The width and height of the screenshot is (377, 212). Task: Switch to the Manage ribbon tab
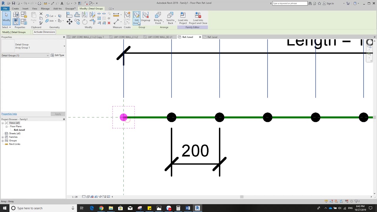pyautogui.click(x=45, y=9)
